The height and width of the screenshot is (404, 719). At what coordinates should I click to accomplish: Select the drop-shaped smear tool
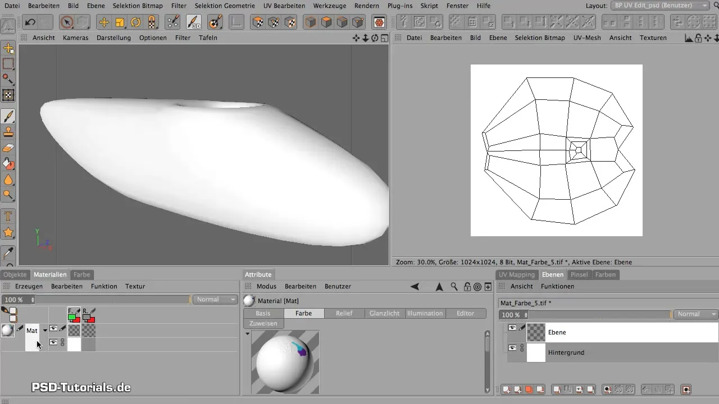8,180
